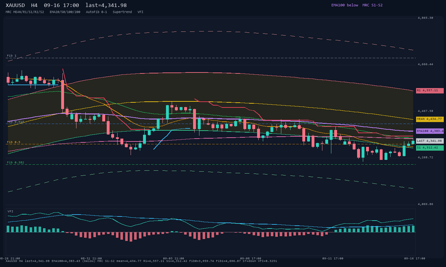Click the 'Fib 1' level label
The height and width of the screenshot is (267, 446).
click(12, 56)
